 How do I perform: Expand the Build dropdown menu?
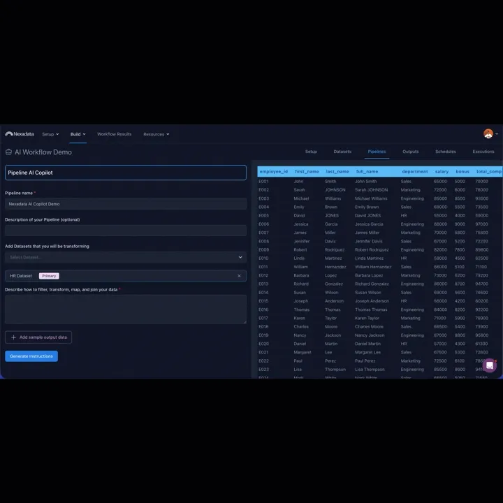tap(78, 134)
